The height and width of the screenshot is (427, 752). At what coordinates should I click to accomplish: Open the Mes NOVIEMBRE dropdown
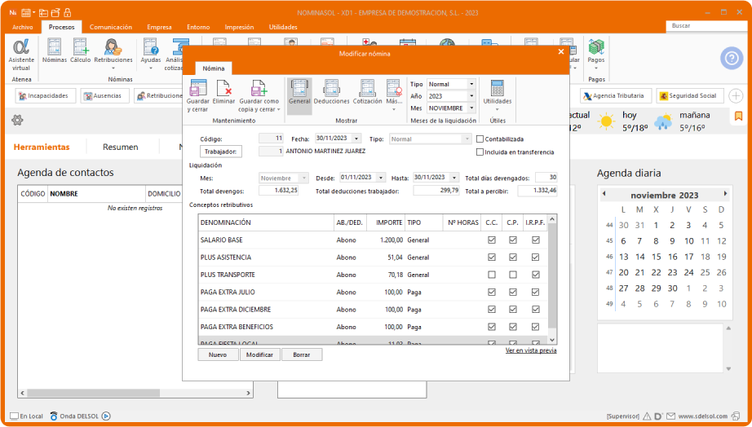(x=471, y=108)
